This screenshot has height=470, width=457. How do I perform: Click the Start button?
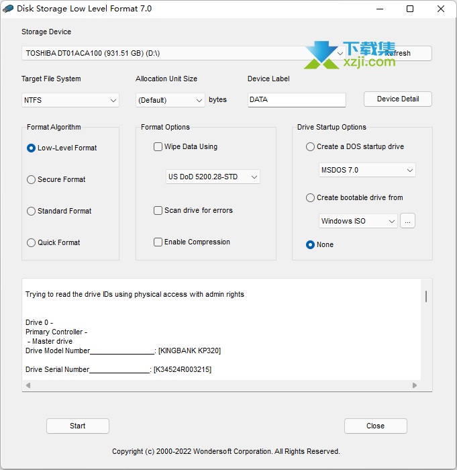pos(78,426)
